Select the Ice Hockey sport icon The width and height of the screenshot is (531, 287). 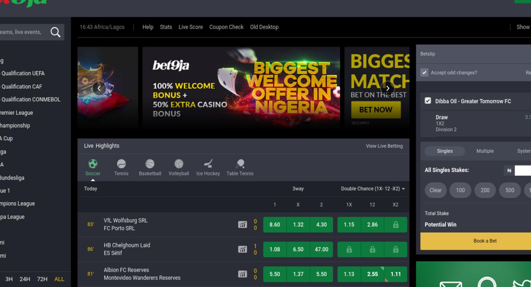point(208,164)
